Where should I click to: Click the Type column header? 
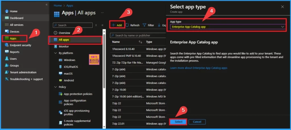coord(149,42)
